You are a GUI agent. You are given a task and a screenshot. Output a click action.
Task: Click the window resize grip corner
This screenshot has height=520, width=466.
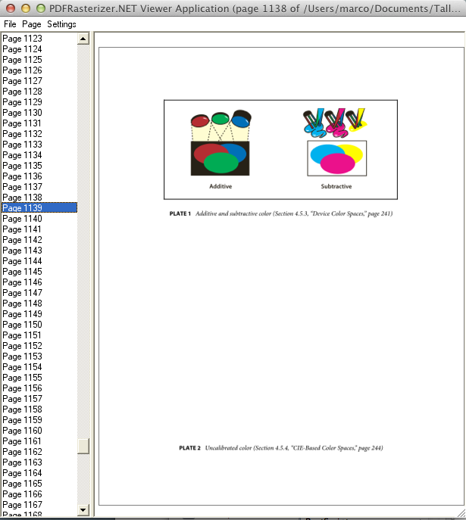pos(461,513)
